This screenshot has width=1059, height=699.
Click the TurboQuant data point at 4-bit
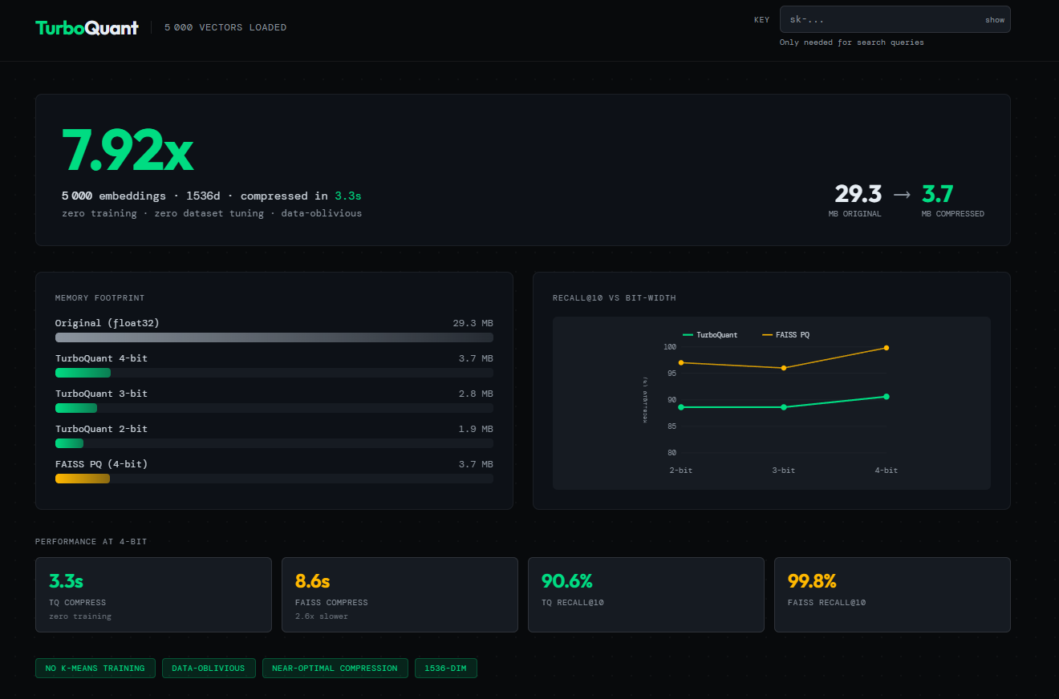(x=887, y=396)
